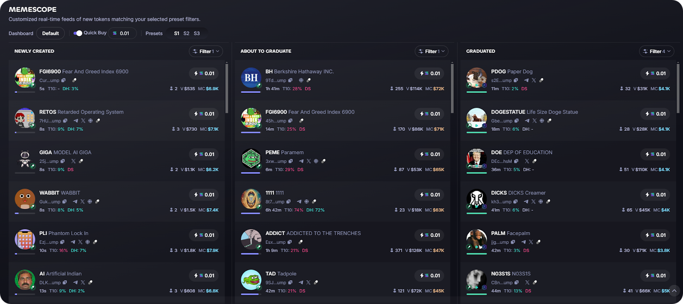Expand Filter 1 in Newly Created
The image size is (683, 304).
coord(206,51)
